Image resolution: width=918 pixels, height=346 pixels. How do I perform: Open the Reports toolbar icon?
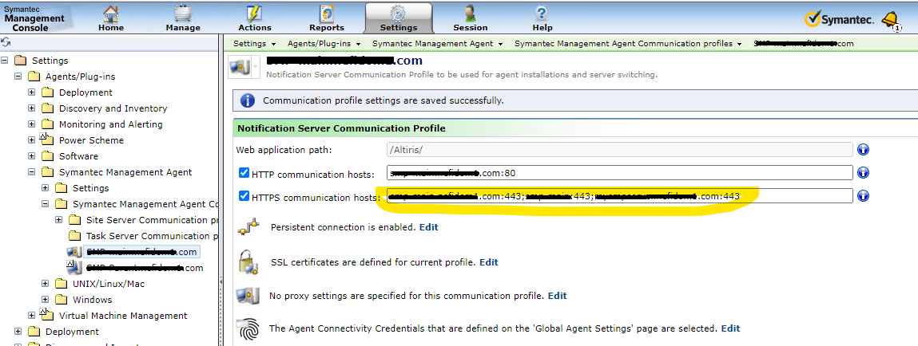coord(327,14)
